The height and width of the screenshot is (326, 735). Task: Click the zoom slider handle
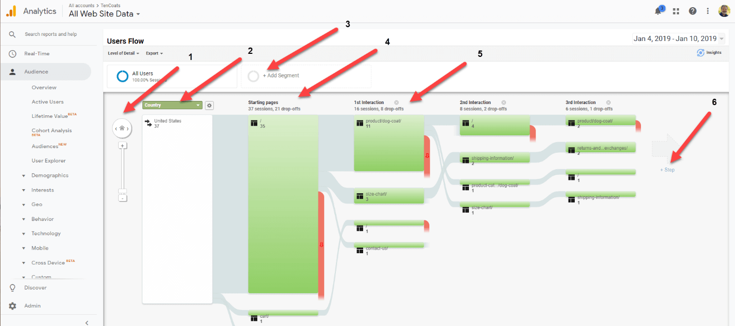(122, 191)
